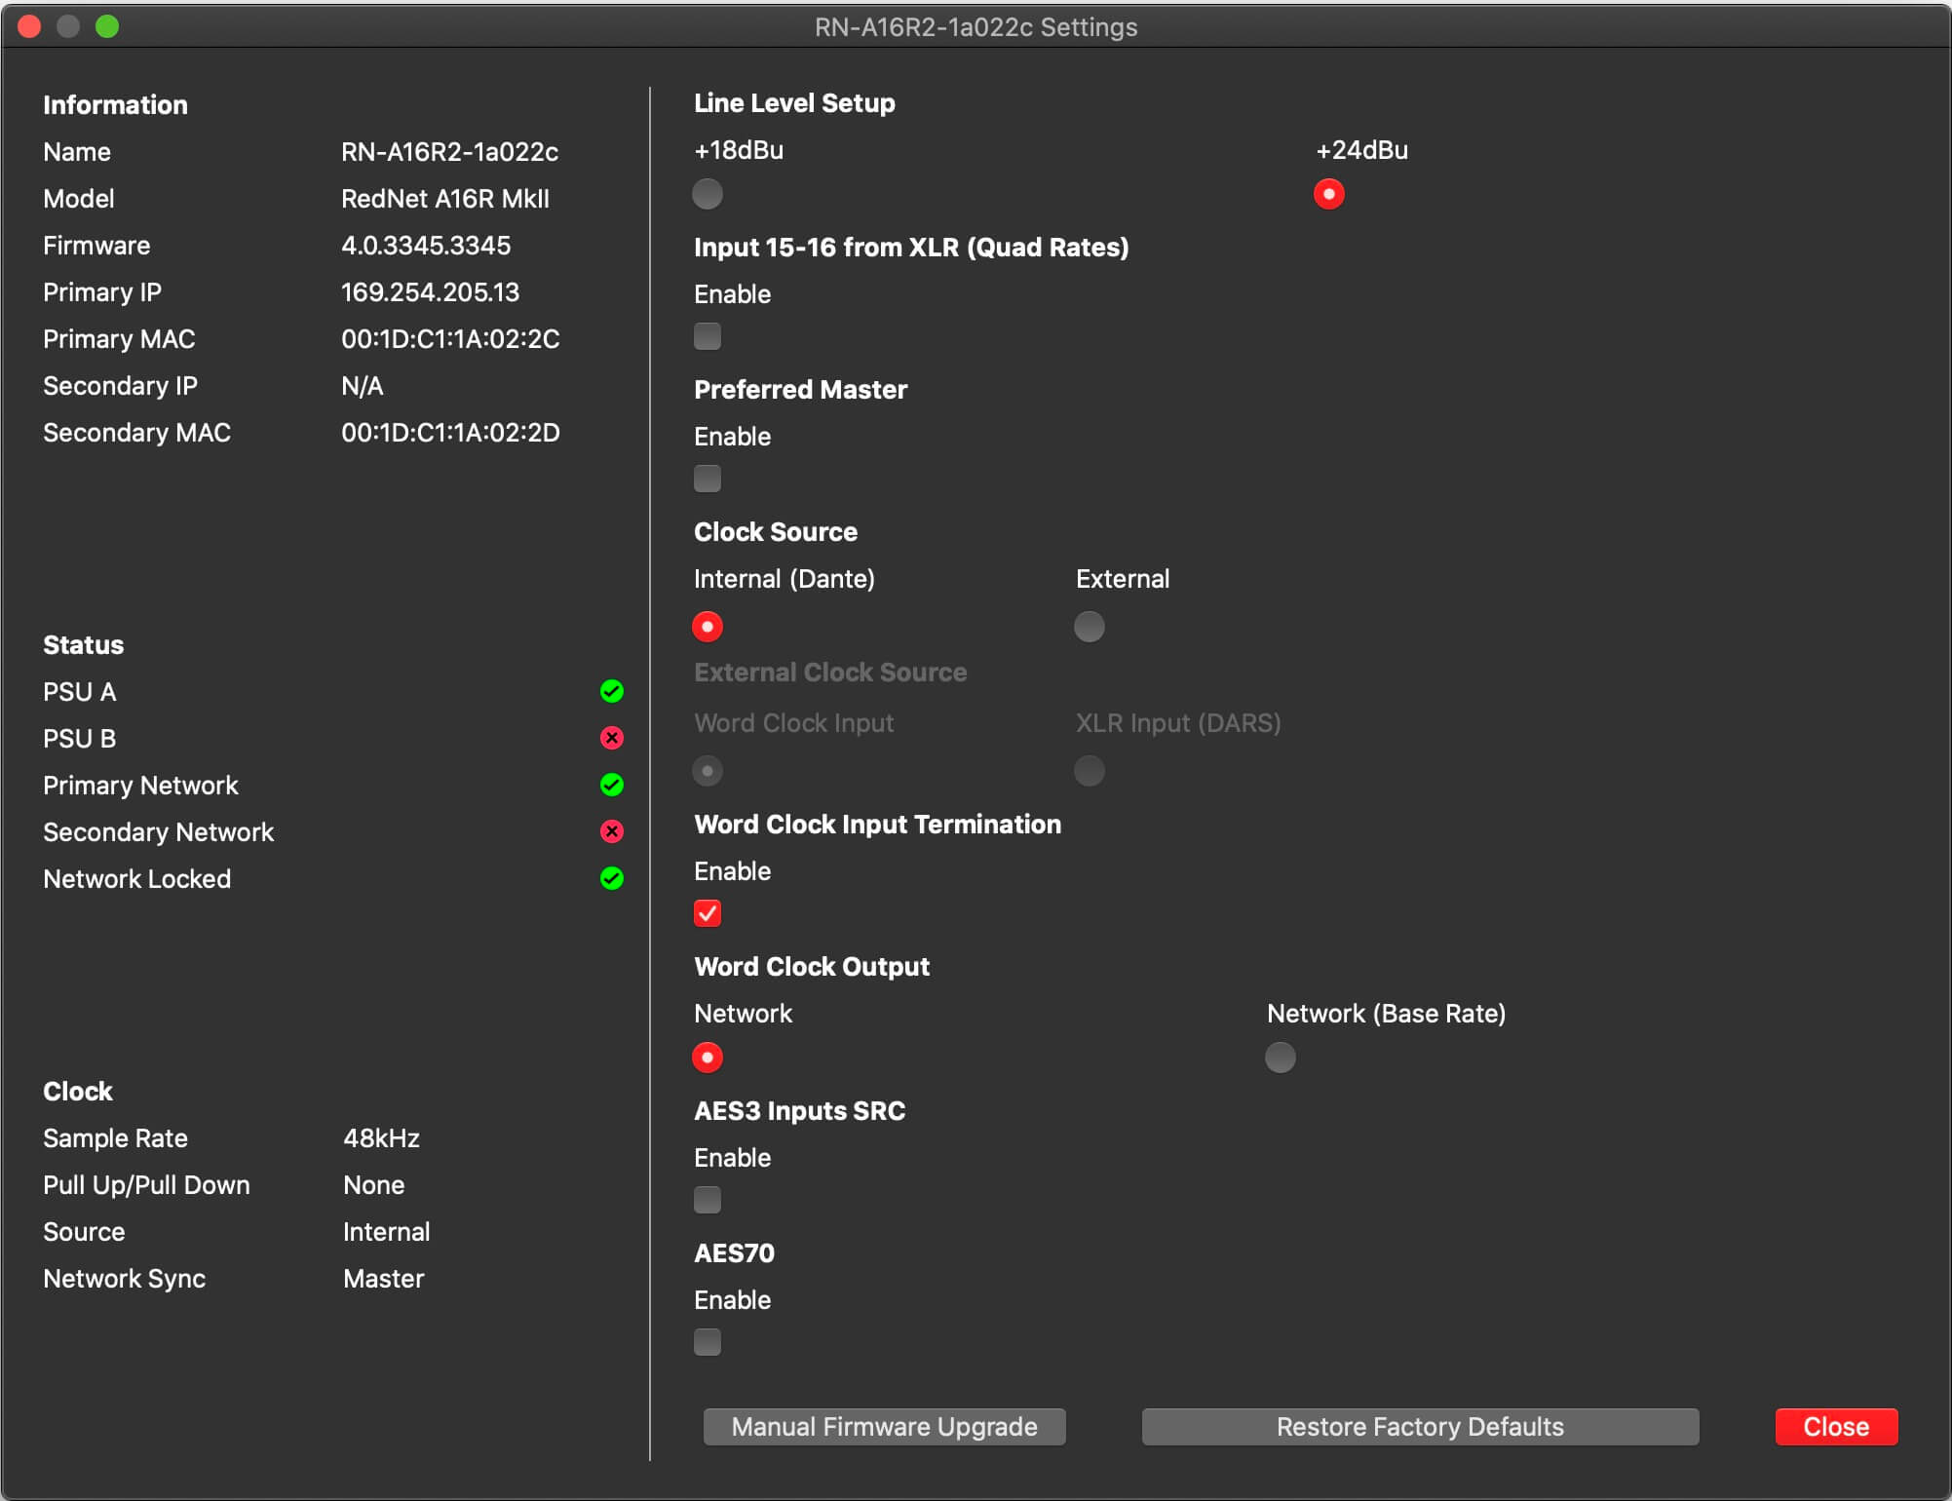The height and width of the screenshot is (1501, 1952).
Task: Select Network word clock output radio
Action: click(708, 1058)
